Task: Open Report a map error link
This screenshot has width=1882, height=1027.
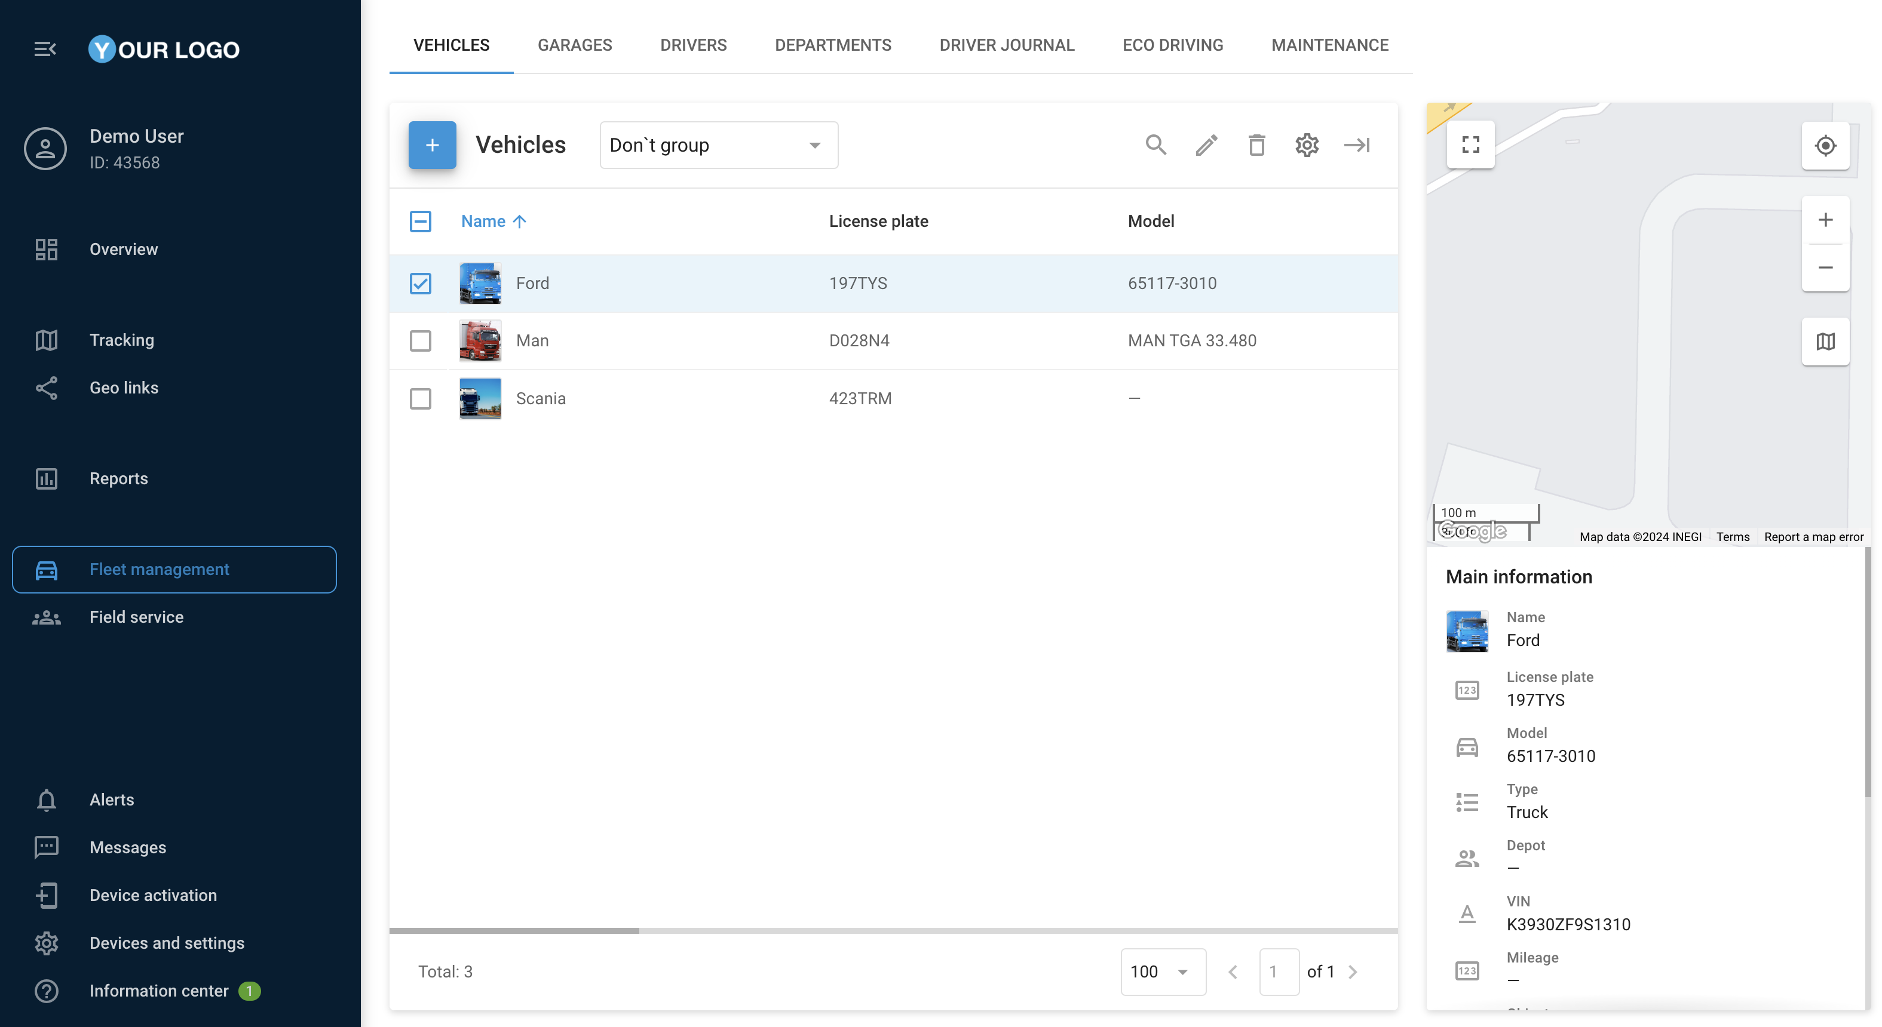Action: tap(1813, 537)
